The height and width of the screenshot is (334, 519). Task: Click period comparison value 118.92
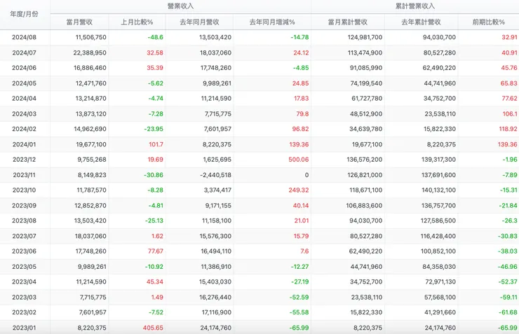tap(508, 129)
